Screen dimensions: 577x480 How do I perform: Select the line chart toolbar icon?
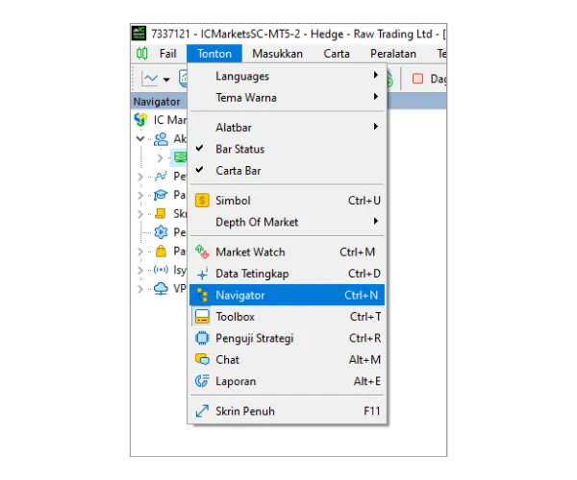(x=150, y=79)
